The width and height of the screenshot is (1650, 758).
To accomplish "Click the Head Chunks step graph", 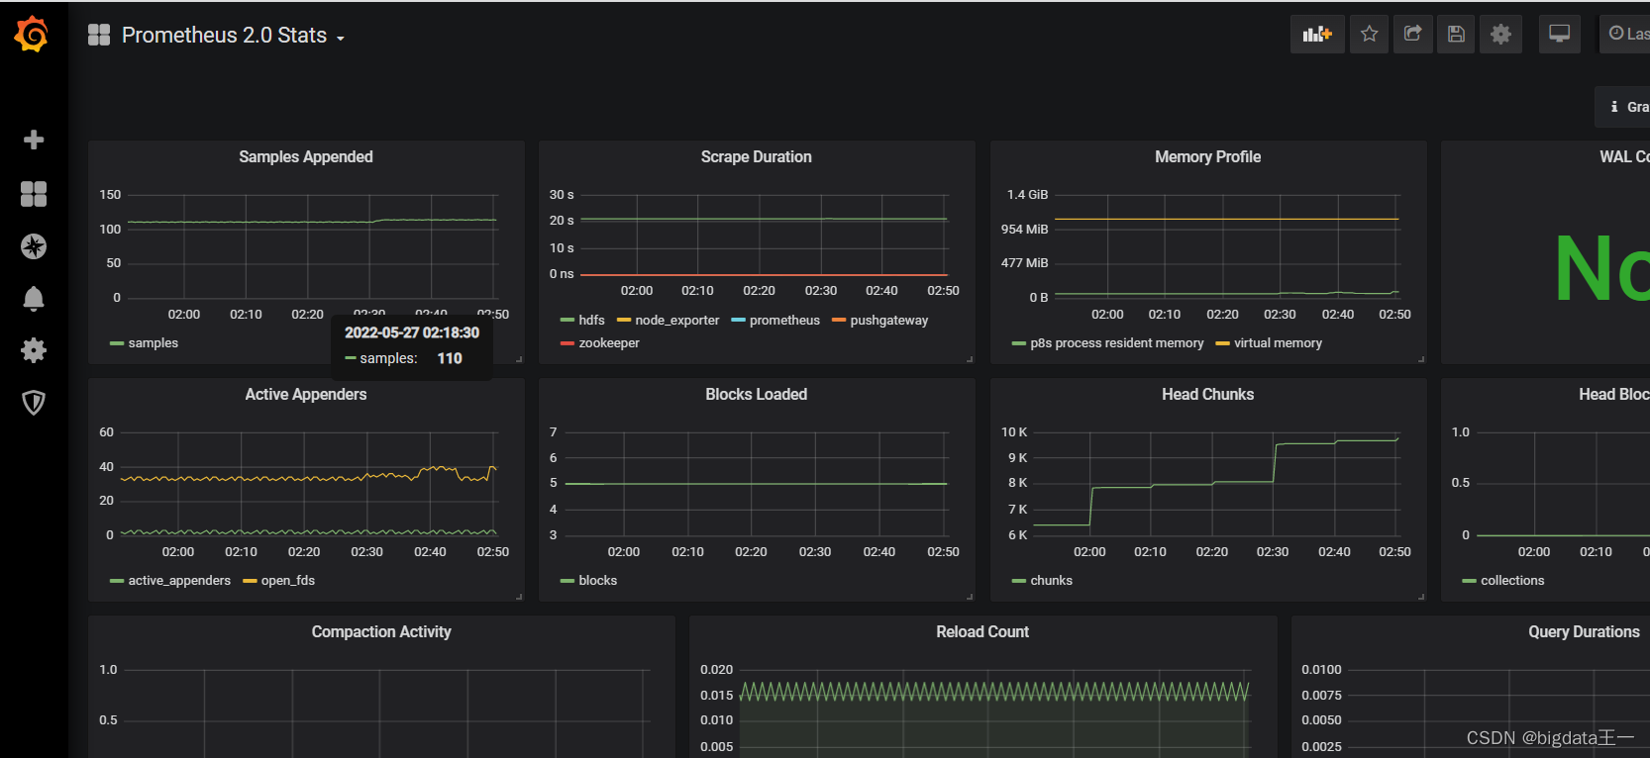I will 1216,482.
